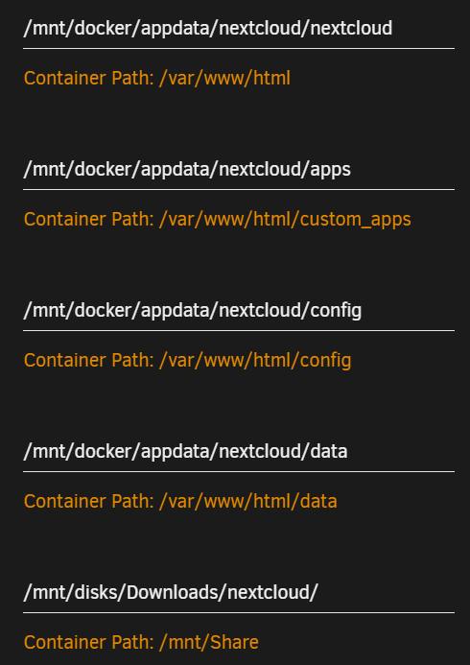Viewport: 470px width, 665px height.
Task: Click the container path ending in custom_apps
Action: point(218,220)
